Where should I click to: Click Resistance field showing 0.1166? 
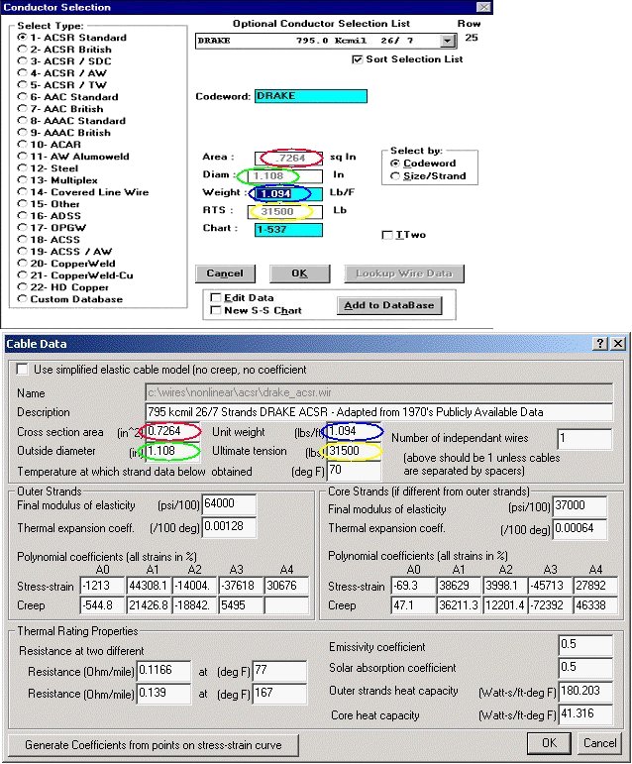pyautogui.click(x=163, y=671)
